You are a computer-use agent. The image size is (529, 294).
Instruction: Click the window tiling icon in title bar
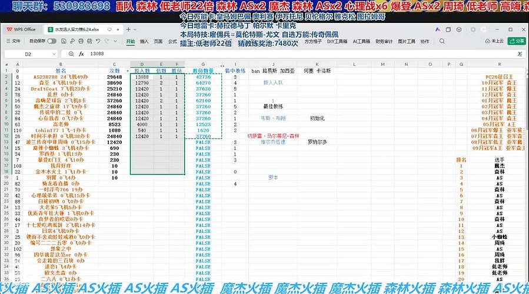coord(448,29)
